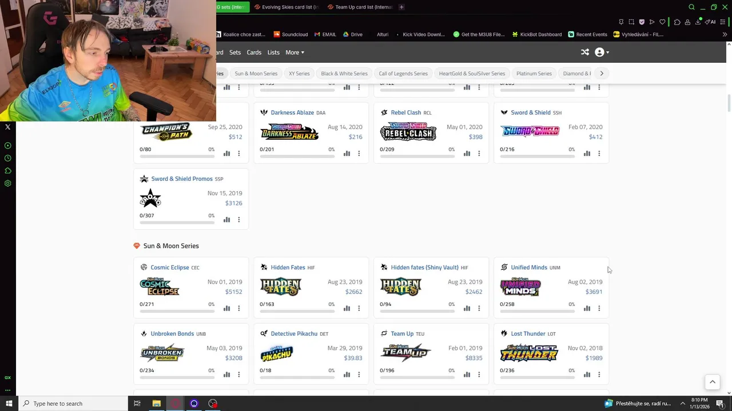
Task: Open the user account menu
Action: 602,53
